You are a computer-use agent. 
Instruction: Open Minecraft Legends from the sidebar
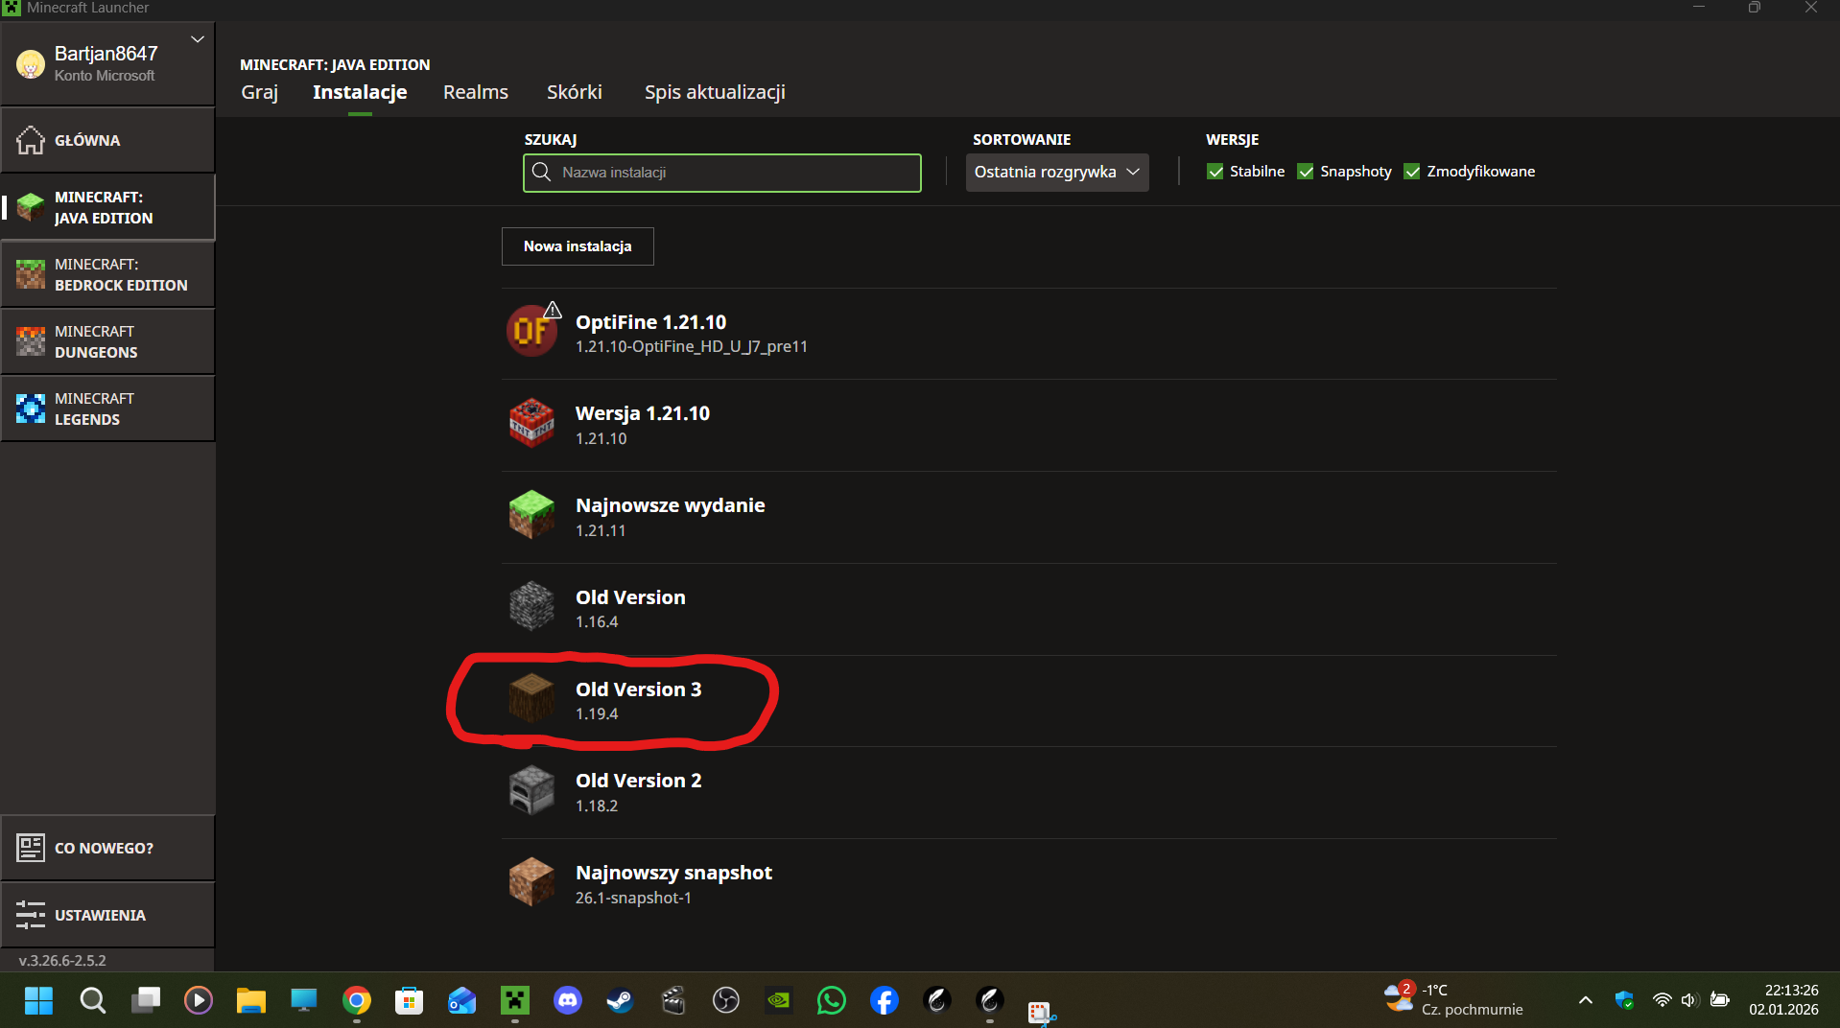[x=107, y=409]
